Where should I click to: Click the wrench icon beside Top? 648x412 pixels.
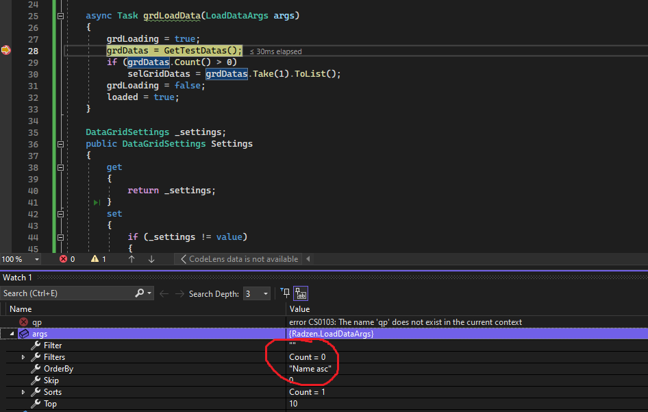pyautogui.click(x=36, y=403)
